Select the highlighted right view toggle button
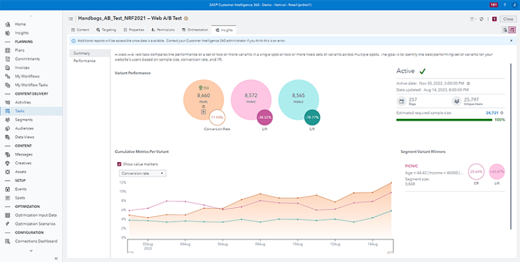Screen dimensions: 520x262 coord(512,30)
